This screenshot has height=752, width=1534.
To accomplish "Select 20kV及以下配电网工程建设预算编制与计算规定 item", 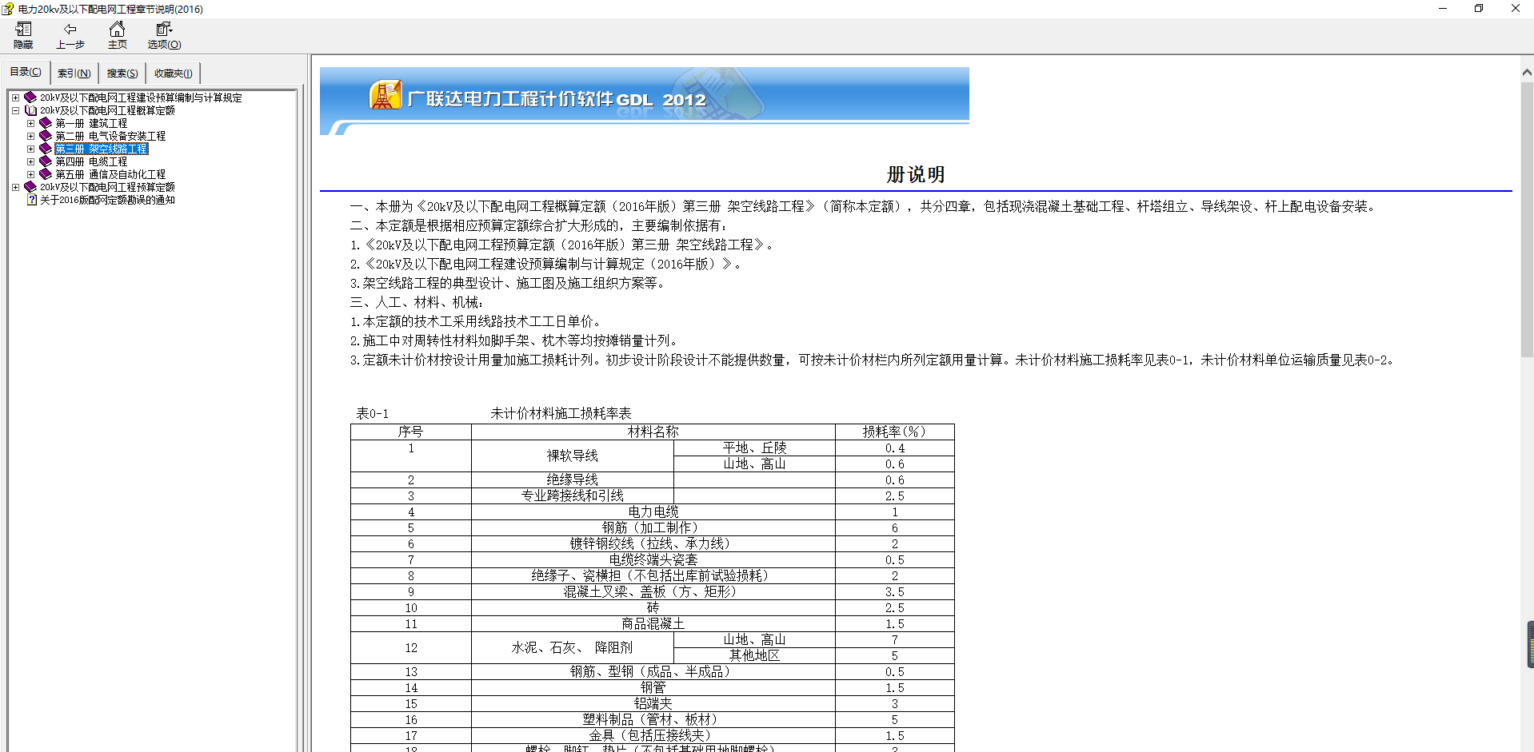I will [x=141, y=97].
